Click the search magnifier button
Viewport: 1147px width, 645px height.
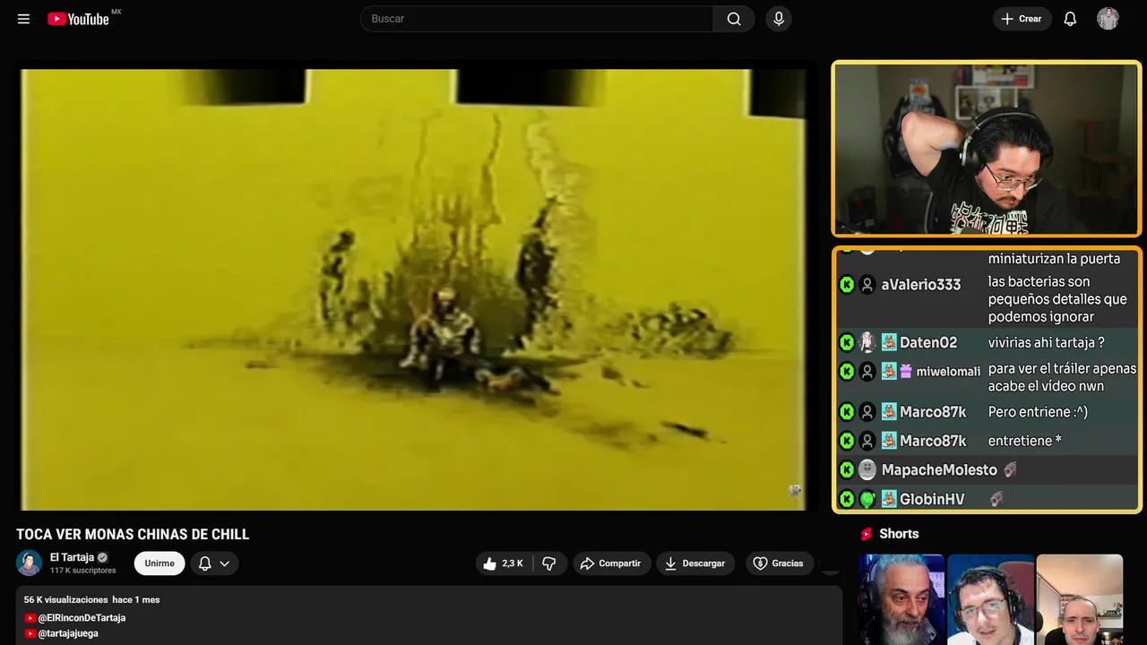tap(734, 19)
